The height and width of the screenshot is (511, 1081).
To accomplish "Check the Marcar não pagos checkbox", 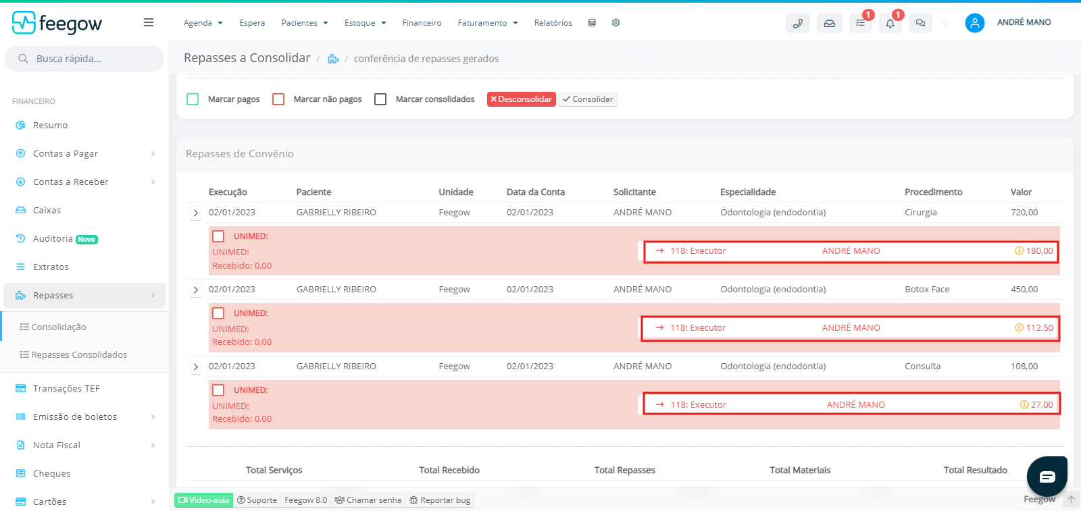I will tap(278, 99).
